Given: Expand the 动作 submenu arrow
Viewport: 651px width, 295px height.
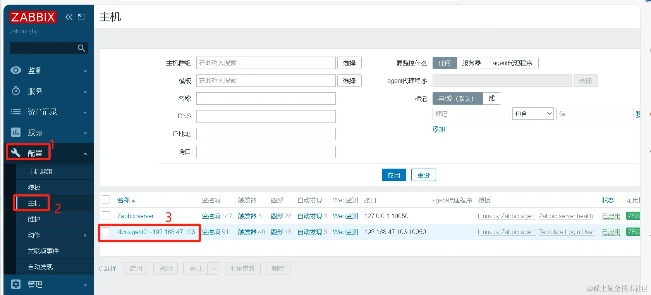Looking at the screenshot, I should (x=85, y=235).
